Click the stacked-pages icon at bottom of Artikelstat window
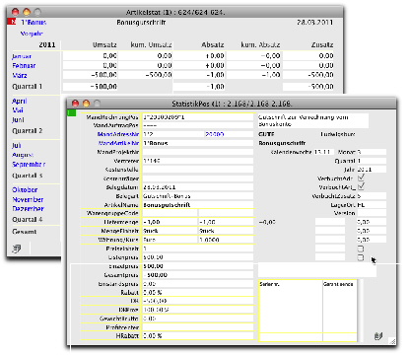The height and width of the screenshot is (356, 410). 17,249
